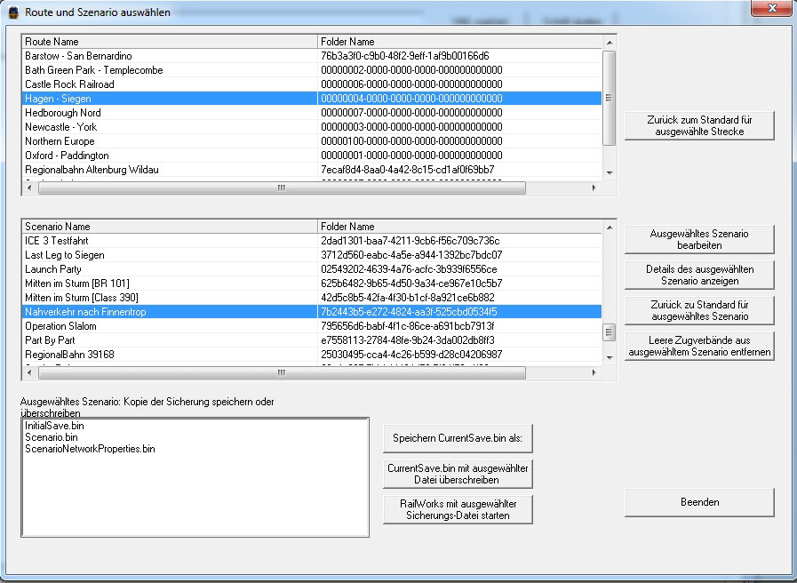Image resolution: width=797 pixels, height=583 pixels.
Task: Click folder ID 00000100-0000-0000-0000-000000000000
Action: click(x=411, y=141)
